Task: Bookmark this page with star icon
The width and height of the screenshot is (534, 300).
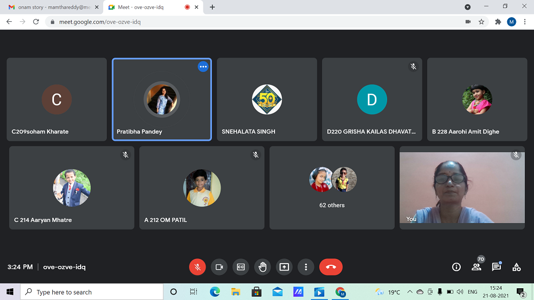Action: point(481,22)
